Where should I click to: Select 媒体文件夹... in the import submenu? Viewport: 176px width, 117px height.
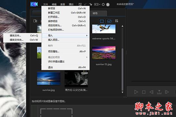[x=22, y=40]
